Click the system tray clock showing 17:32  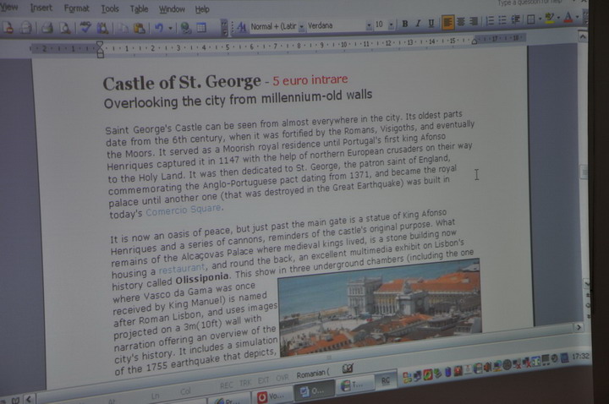click(x=580, y=357)
